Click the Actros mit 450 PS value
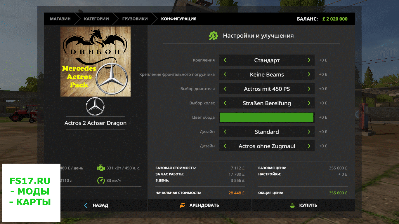The image size is (399, 224). [267, 89]
